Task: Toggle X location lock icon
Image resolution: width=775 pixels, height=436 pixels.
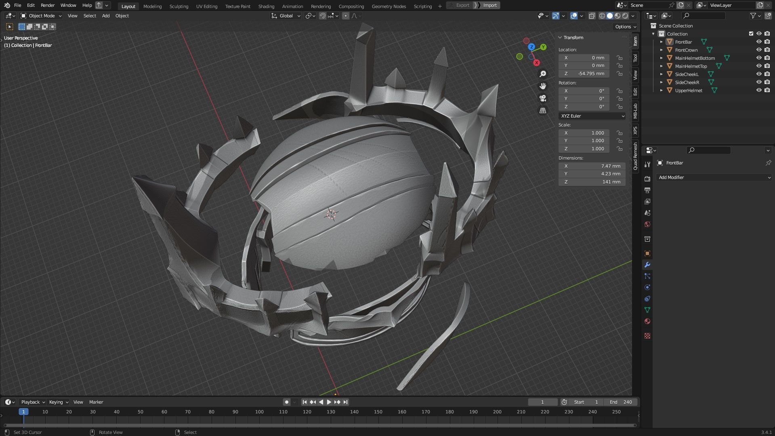Action: click(619, 58)
